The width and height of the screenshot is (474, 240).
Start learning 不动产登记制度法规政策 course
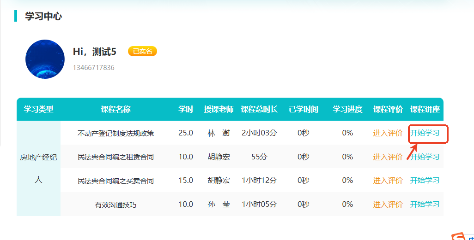(425, 133)
